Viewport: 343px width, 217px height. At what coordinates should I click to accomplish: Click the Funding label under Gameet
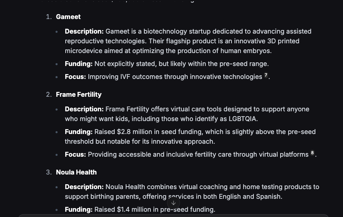(79, 64)
